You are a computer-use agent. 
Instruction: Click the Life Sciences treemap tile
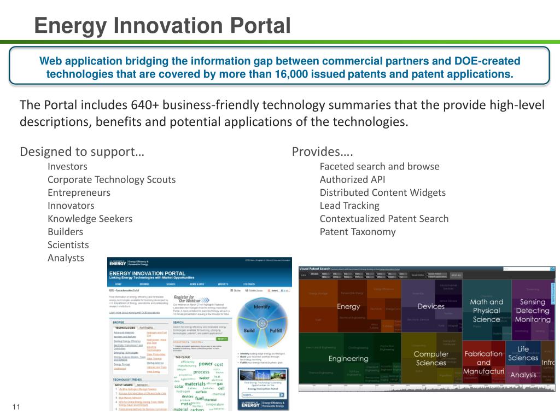(x=523, y=354)
